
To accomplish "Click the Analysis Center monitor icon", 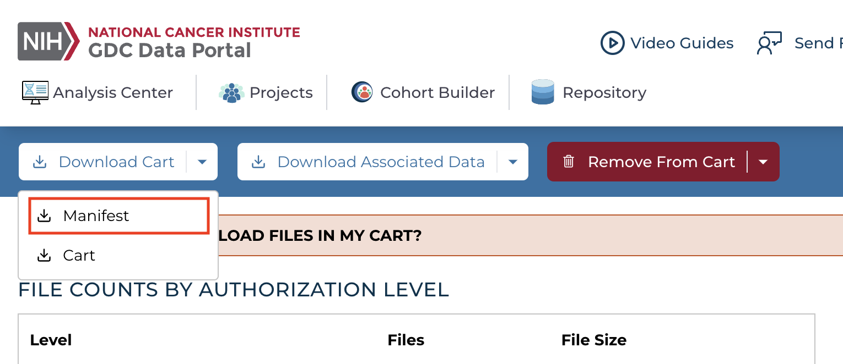I will pyautogui.click(x=35, y=92).
